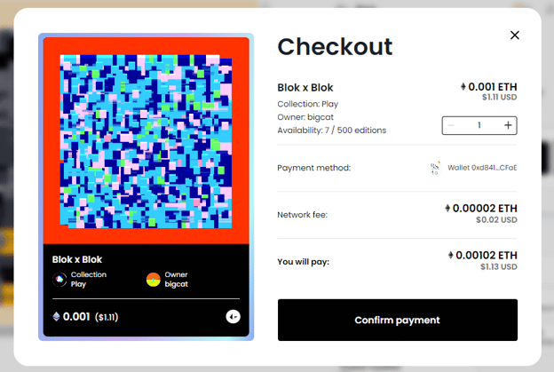The height and width of the screenshot is (372, 554).
Task: Click the Blok x Blok checkout item heading
Action: (305, 87)
